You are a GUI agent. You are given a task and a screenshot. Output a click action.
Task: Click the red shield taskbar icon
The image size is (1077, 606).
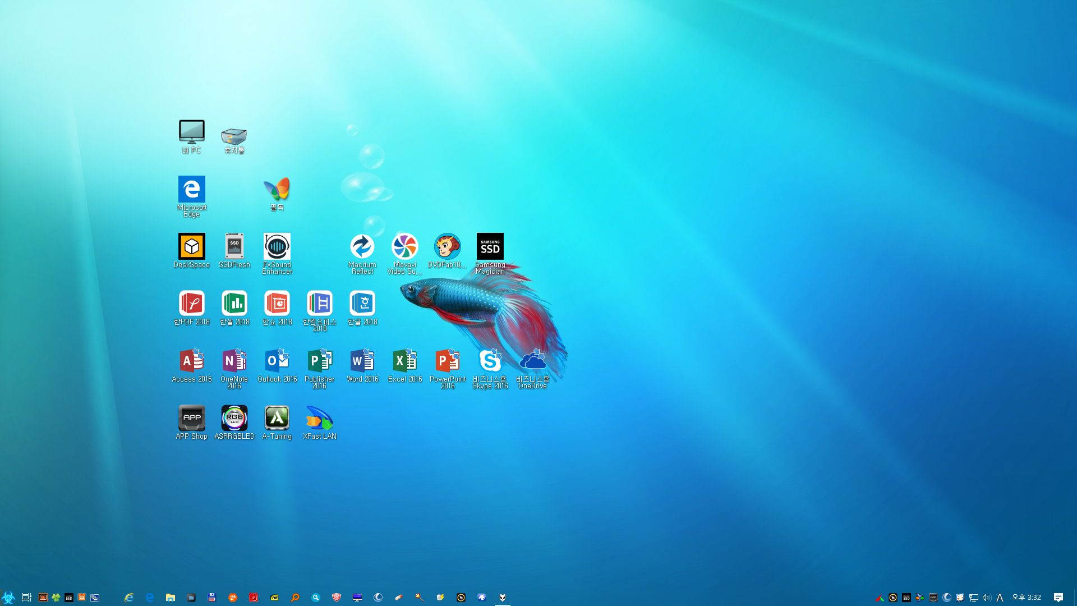click(337, 597)
